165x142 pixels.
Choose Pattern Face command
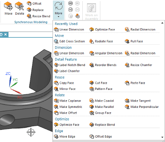101,89
